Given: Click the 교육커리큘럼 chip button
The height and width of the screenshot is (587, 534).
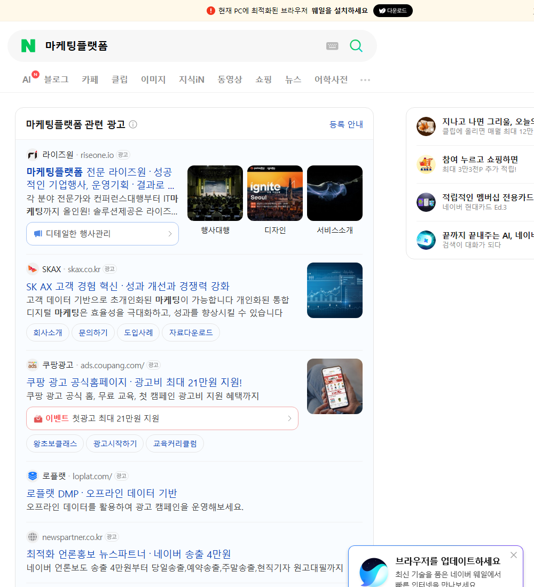Looking at the screenshot, I should point(175,443).
